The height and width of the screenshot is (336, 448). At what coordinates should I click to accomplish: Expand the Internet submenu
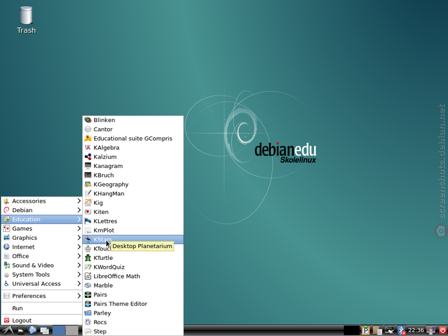pos(41,246)
